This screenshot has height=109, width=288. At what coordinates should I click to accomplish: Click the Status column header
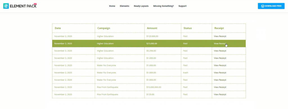click(188, 28)
